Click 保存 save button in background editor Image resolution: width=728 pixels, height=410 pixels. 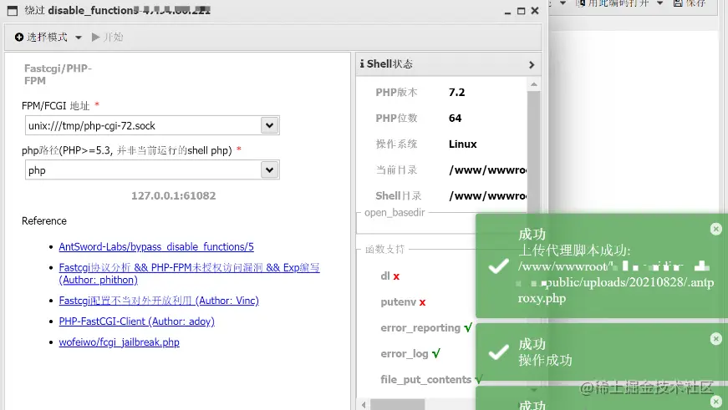[x=690, y=3]
